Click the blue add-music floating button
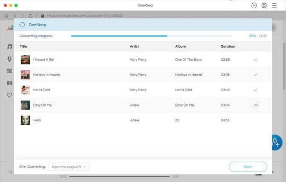This screenshot has width=286, height=182. click(x=277, y=142)
